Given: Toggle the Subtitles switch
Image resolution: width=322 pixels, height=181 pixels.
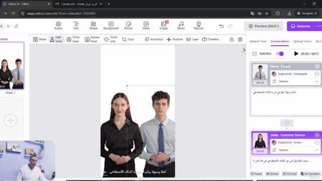Looking at the screenshot, I should (280, 54).
